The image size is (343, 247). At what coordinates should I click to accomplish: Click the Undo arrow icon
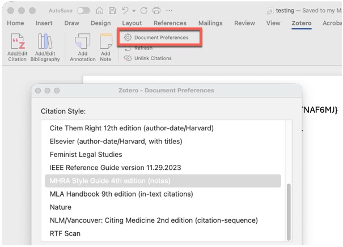pyautogui.click(x=125, y=11)
